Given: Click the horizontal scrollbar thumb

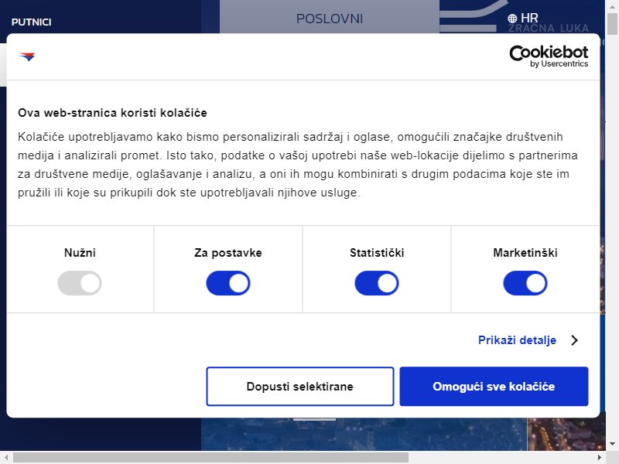Looking at the screenshot, I should pos(210,458).
